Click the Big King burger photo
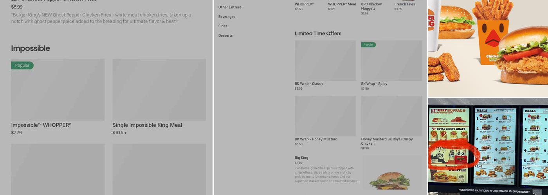 point(392,174)
